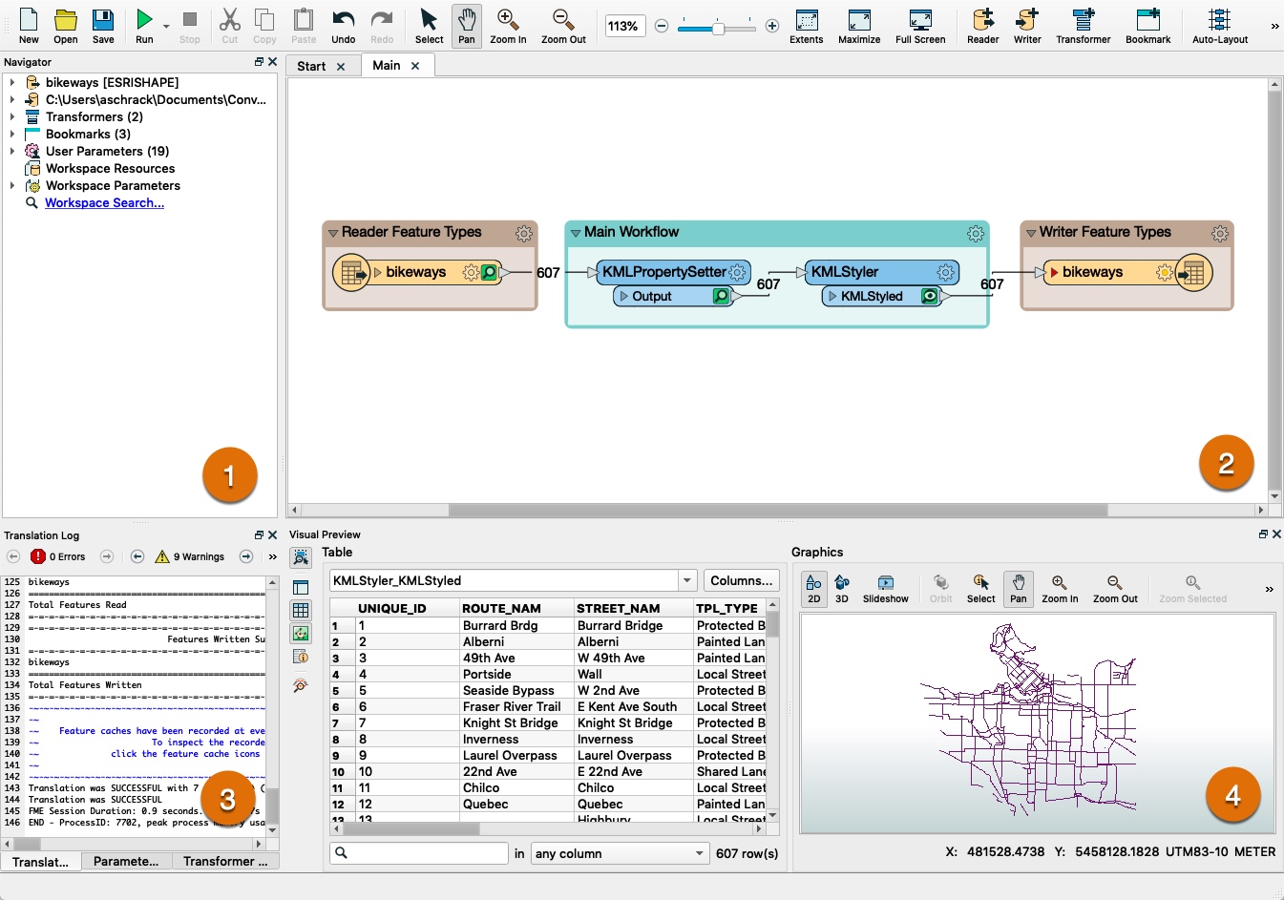
Task: Open the 'any column' search dropdown
Action: tap(619, 853)
